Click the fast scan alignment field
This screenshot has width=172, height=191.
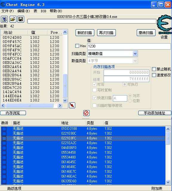pyautogui.click(x=120, y=98)
